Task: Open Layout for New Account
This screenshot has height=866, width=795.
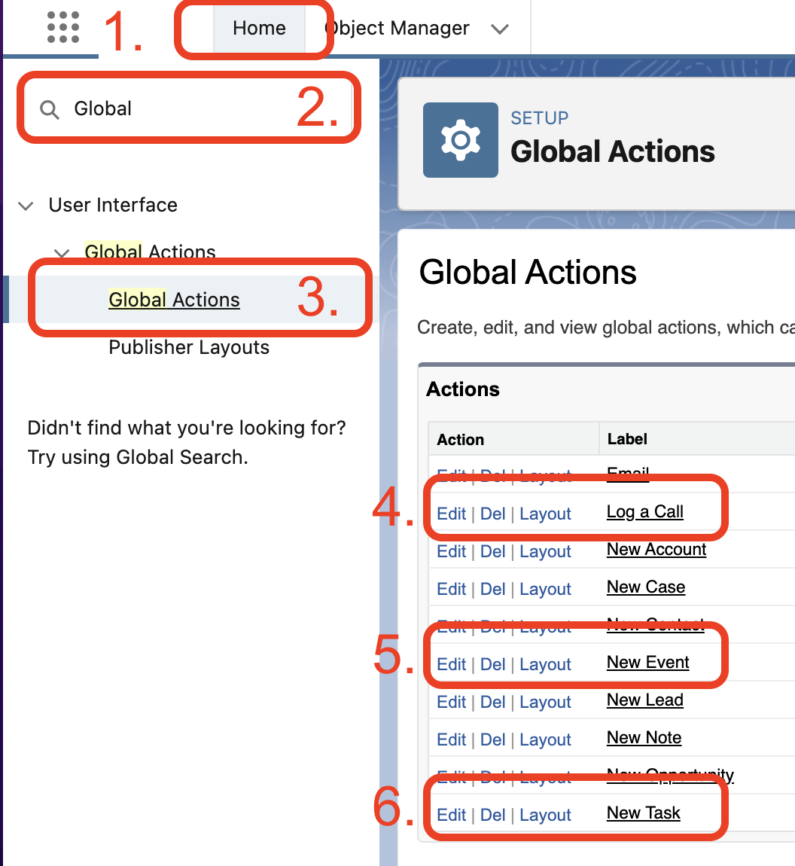Action: [x=545, y=552]
